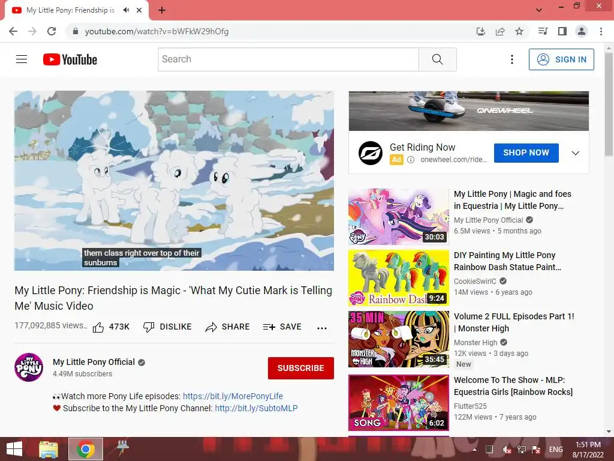Viewport: 614px width, 461px height.
Task: Open Magic and foes in Equestria thumbnail
Action: [x=399, y=216]
